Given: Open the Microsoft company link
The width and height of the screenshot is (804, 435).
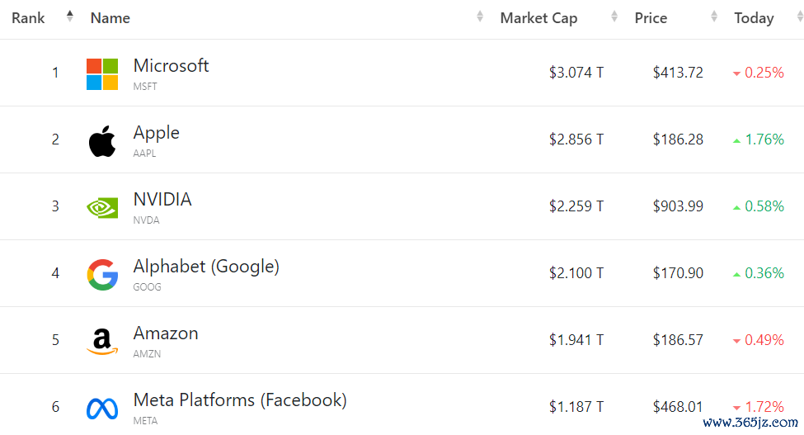Looking at the screenshot, I should point(171,66).
